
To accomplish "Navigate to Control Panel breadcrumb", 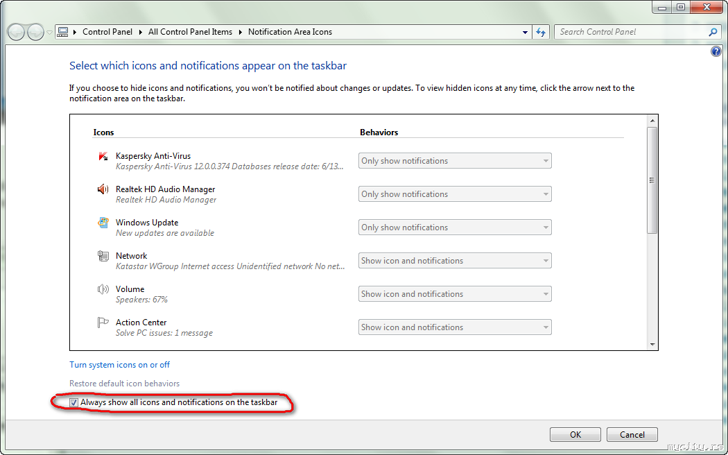I will 107,32.
